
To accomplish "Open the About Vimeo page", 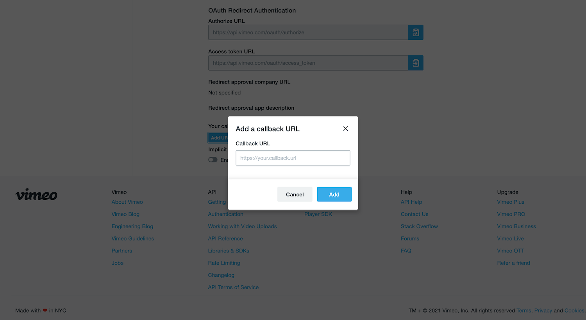I will point(127,202).
